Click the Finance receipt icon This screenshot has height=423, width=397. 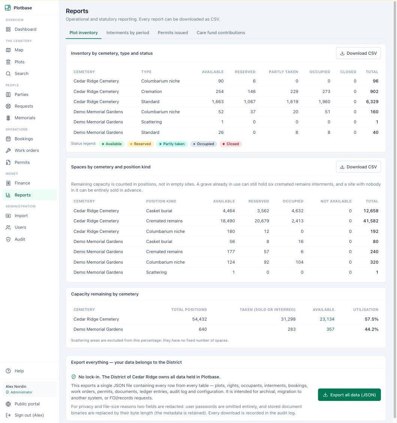8,183
